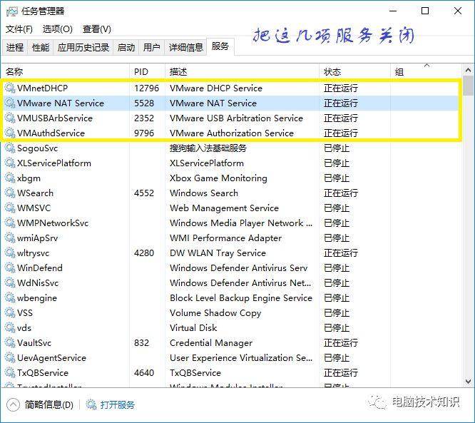
Task: Click the Block Level Backup Engine Service text
Action: pos(241,298)
